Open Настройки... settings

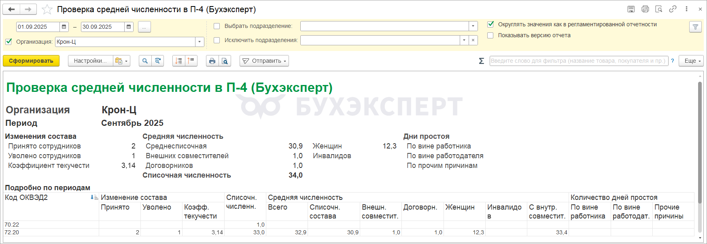coord(91,61)
